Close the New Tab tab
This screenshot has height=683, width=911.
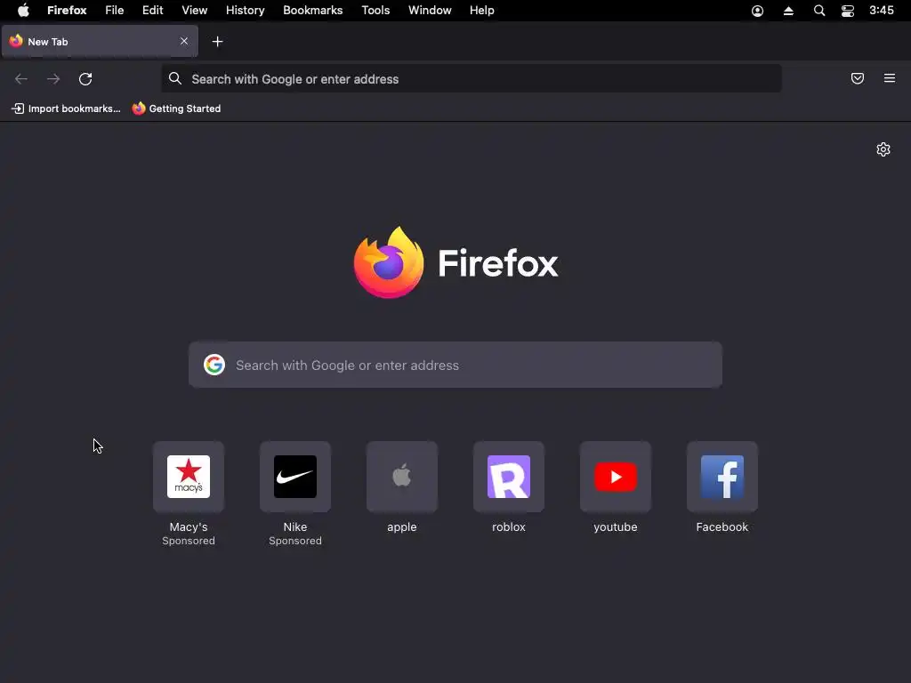pos(183,41)
